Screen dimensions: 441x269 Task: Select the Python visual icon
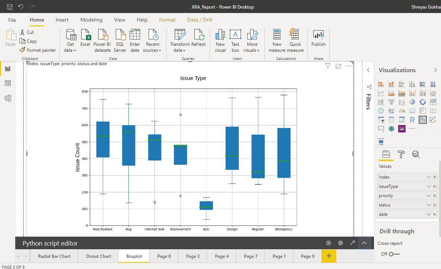point(422,119)
